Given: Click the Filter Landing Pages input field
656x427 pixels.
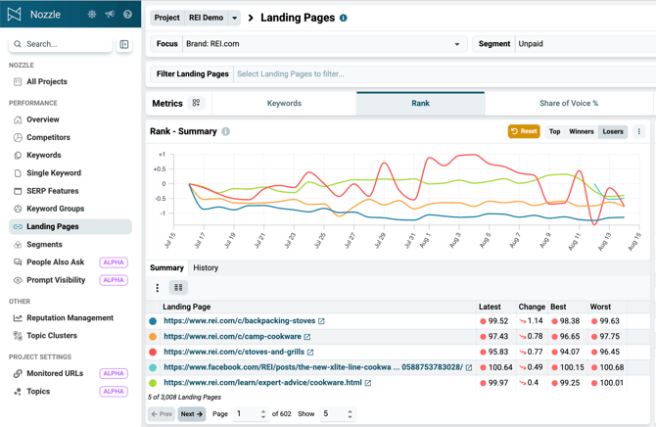Looking at the screenshot, I should point(444,74).
